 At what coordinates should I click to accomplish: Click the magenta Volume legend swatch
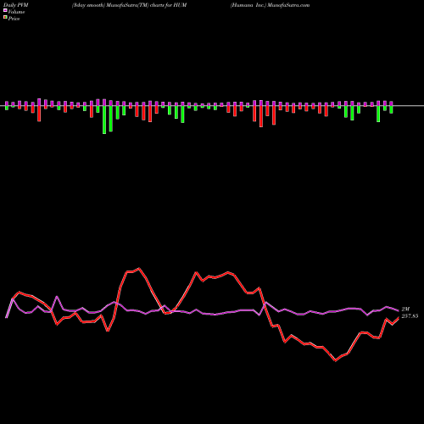(5, 11)
